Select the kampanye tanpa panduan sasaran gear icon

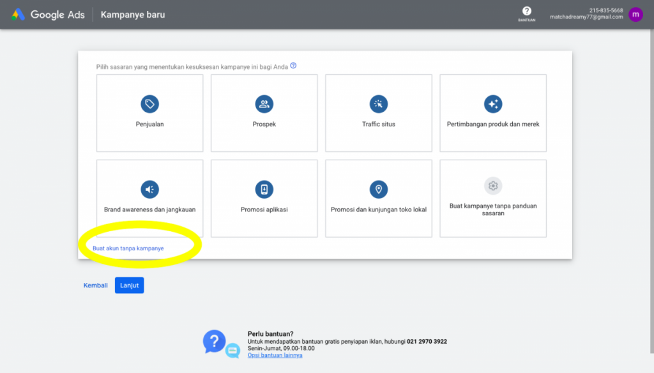pyautogui.click(x=492, y=186)
